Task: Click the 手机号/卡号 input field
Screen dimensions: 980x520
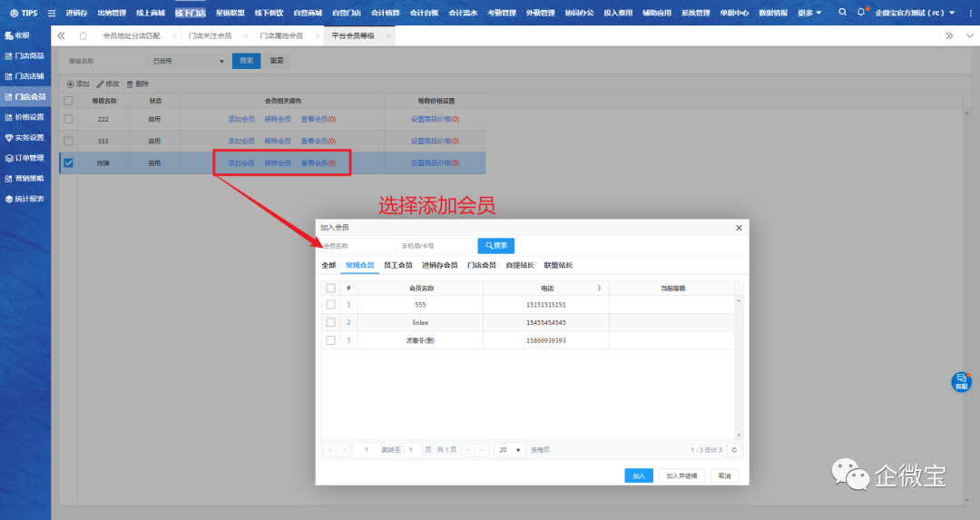Action: [x=434, y=246]
